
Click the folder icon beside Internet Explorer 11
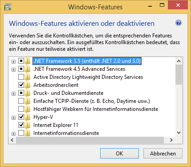pyautogui.click(x=27, y=125)
